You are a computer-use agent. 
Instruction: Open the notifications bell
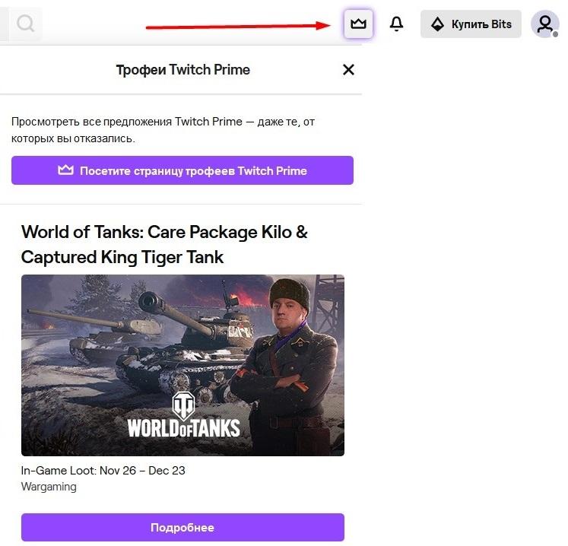(x=396, y=24)
